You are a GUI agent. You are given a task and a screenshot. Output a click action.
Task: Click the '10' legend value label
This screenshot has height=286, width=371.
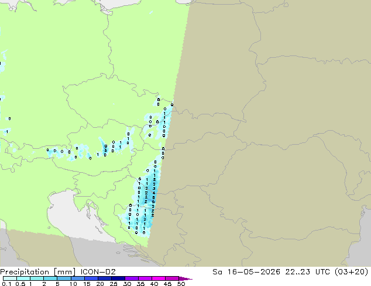tap(73, 284)
